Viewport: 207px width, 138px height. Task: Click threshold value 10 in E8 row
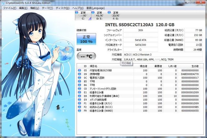[x=175, y=96]
